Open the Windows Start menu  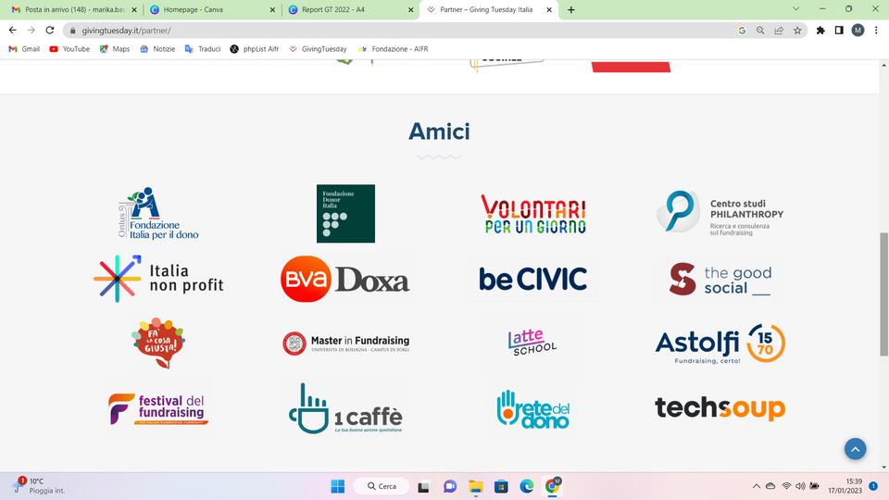click(x=338, y=486)
